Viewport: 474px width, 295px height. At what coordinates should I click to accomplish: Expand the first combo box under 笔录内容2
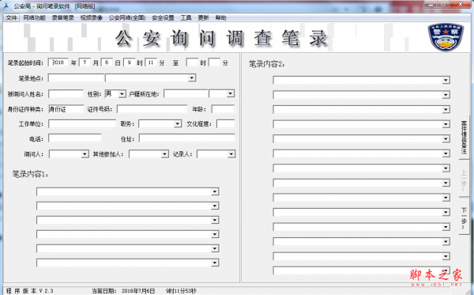(446, 80)
